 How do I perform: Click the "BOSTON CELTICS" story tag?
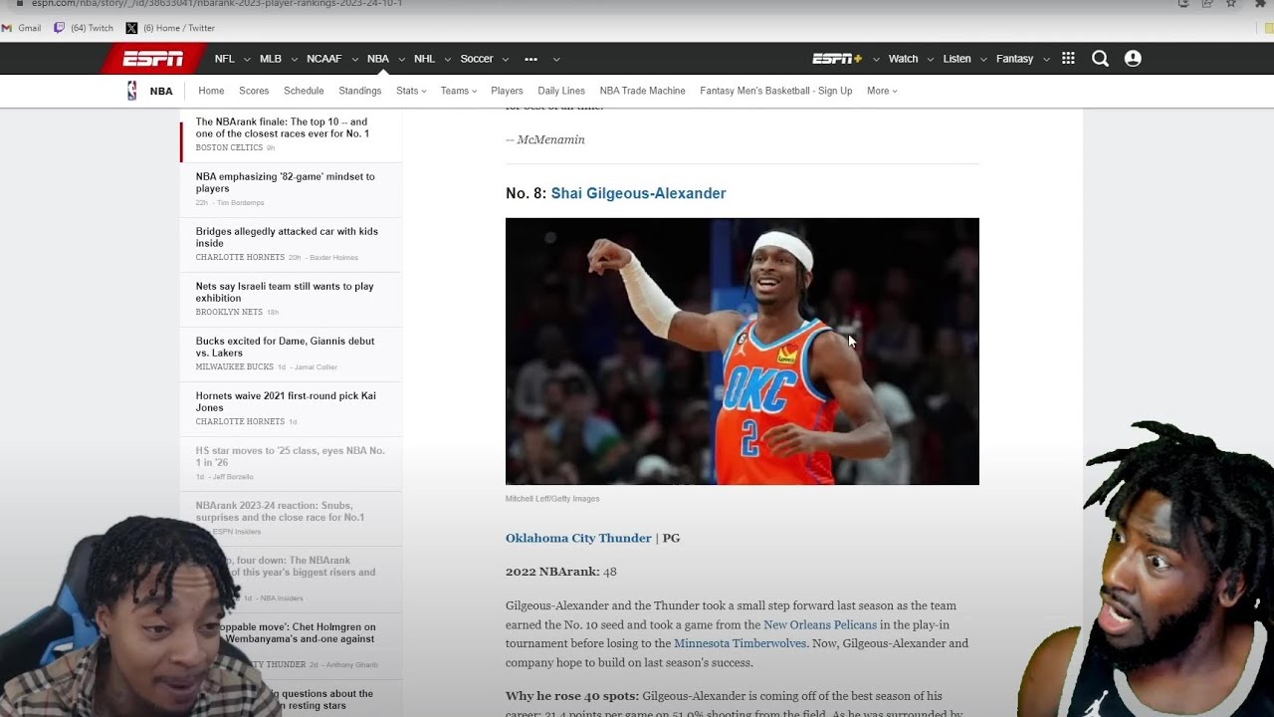tap(229, 147)
